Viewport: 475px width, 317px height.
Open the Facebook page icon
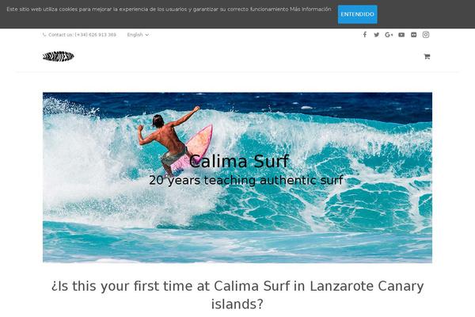(x=365, y=35)
